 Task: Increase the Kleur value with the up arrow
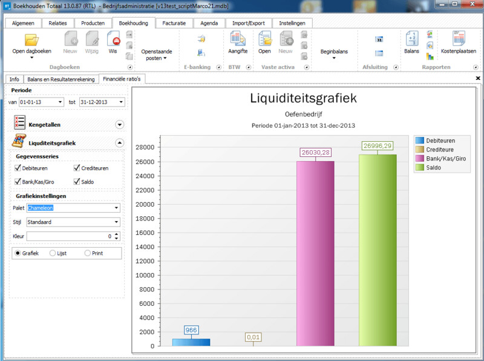click(116, 234)
